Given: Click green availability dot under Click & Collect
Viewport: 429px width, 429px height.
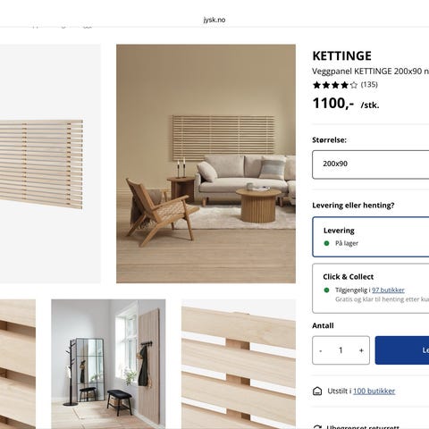Looking at the screenshot, I should [326, 290].
